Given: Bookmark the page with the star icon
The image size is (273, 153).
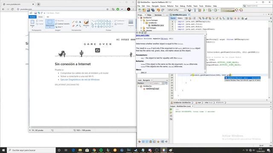Looking at the screenshot, I should (x=107, y=9).
